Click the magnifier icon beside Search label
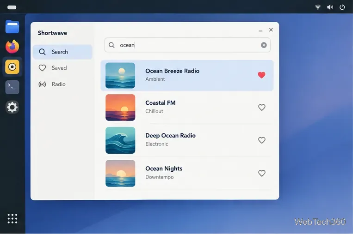The height and width of the screenshot is (234, 353). [42, 52]
